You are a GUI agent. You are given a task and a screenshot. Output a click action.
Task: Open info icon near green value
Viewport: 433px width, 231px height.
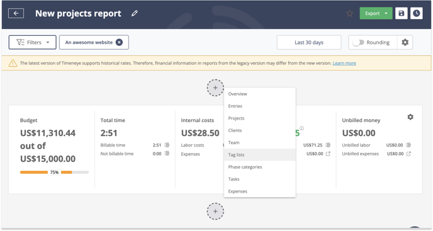tap(302, 128)
